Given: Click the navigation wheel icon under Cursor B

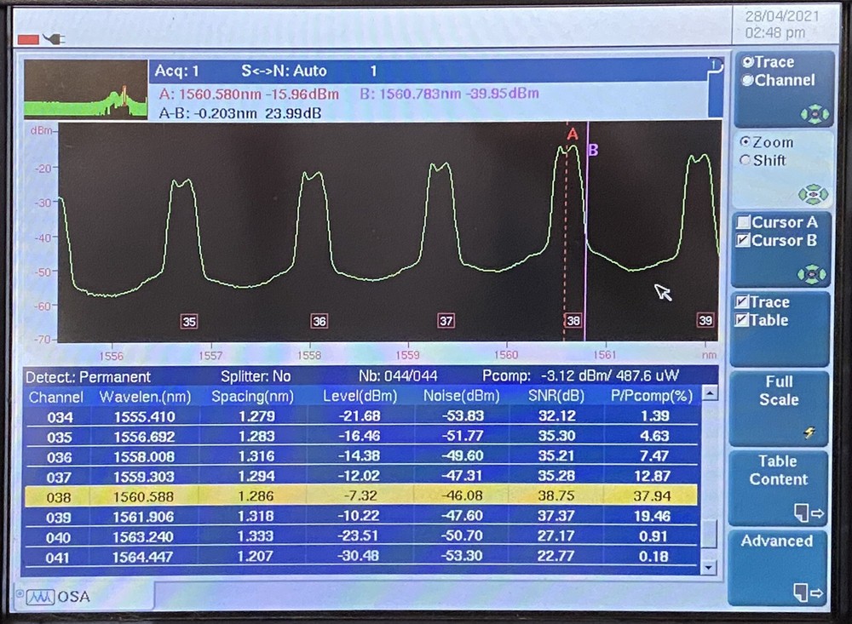Looking at the screenshot, I should click(812, 274).
